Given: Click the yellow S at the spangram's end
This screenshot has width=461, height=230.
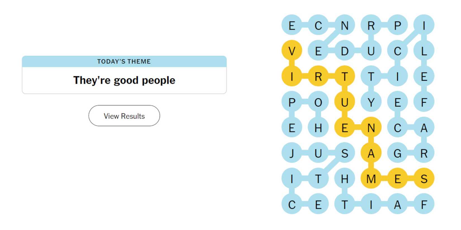Looking at the screenshot, I should (424, 178).
